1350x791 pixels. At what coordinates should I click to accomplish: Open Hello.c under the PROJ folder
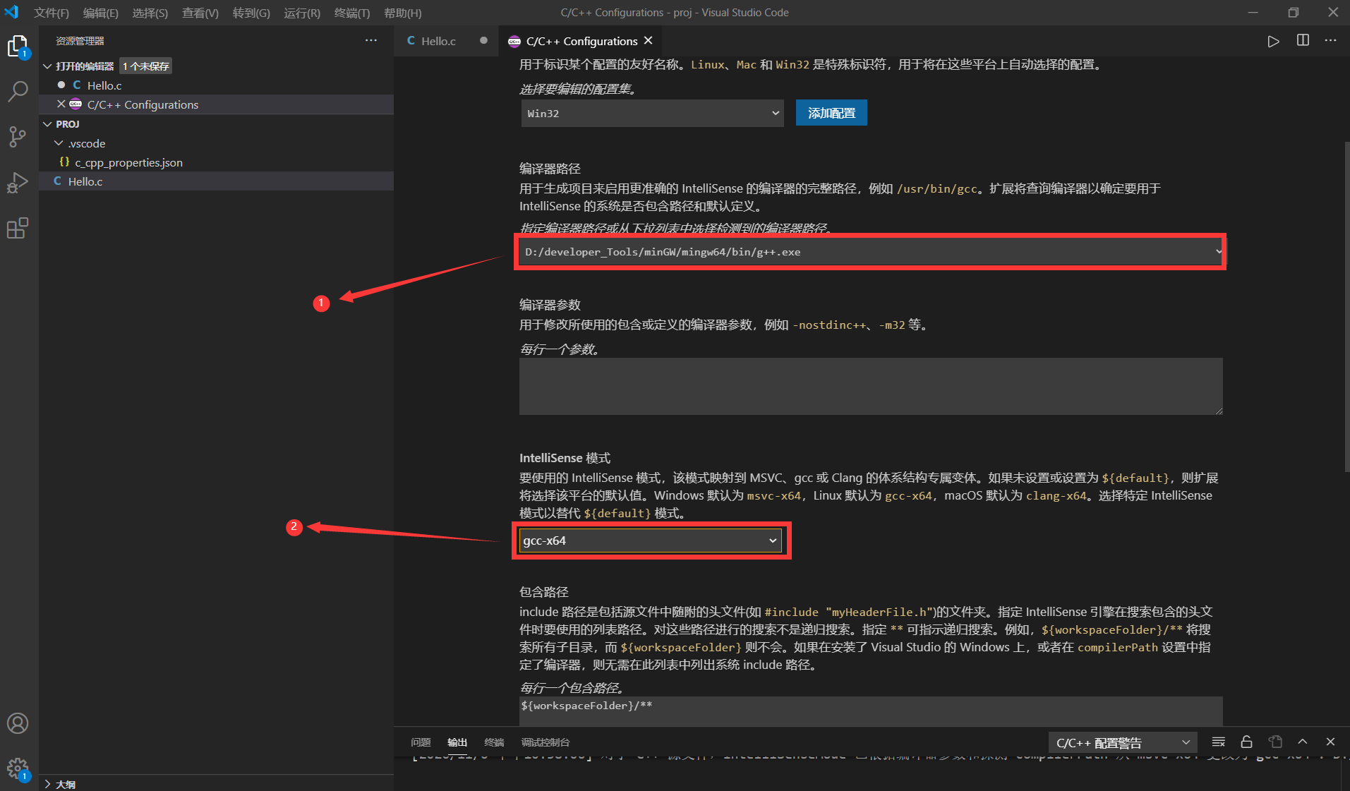217,181
